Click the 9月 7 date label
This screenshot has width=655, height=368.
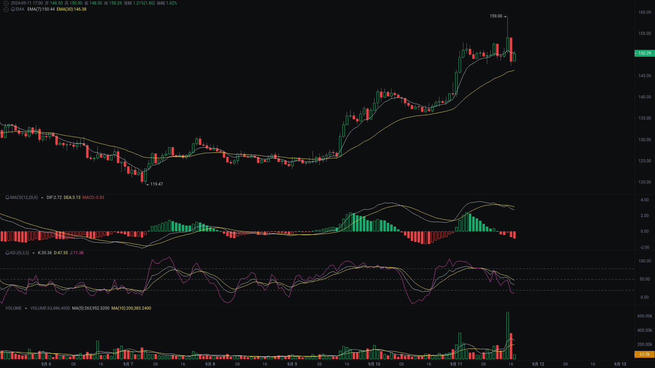click(128, 364)
